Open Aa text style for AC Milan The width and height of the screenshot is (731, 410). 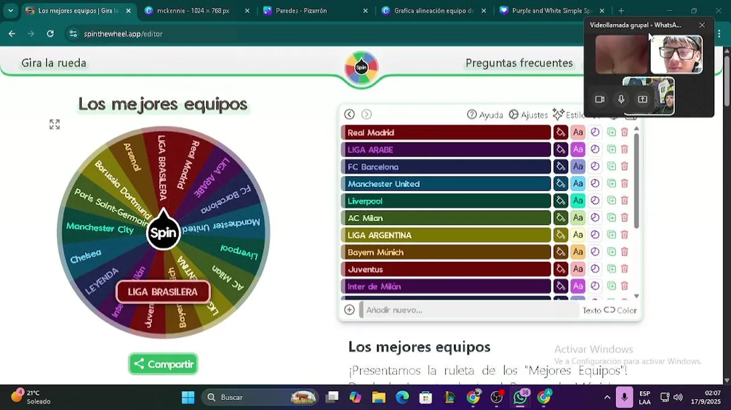pyautogui.click(x=578, y=218)
